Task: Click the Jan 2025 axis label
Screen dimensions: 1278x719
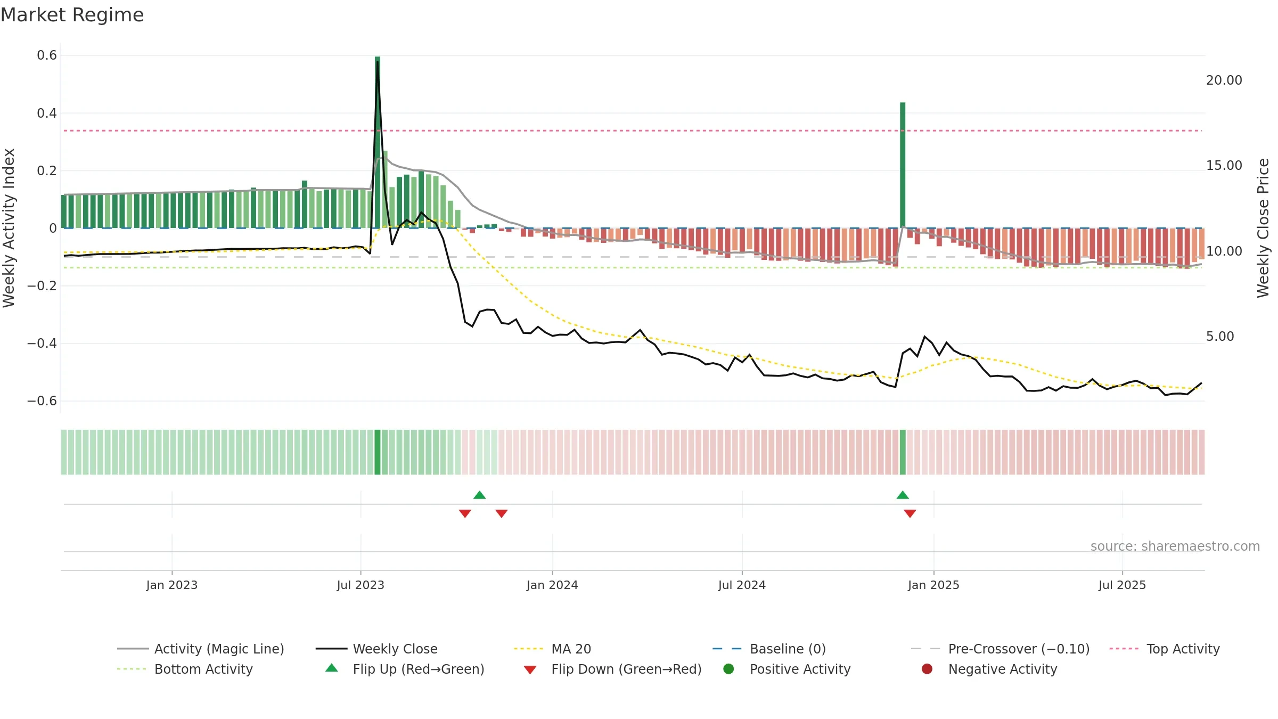Action: [933, 585]
